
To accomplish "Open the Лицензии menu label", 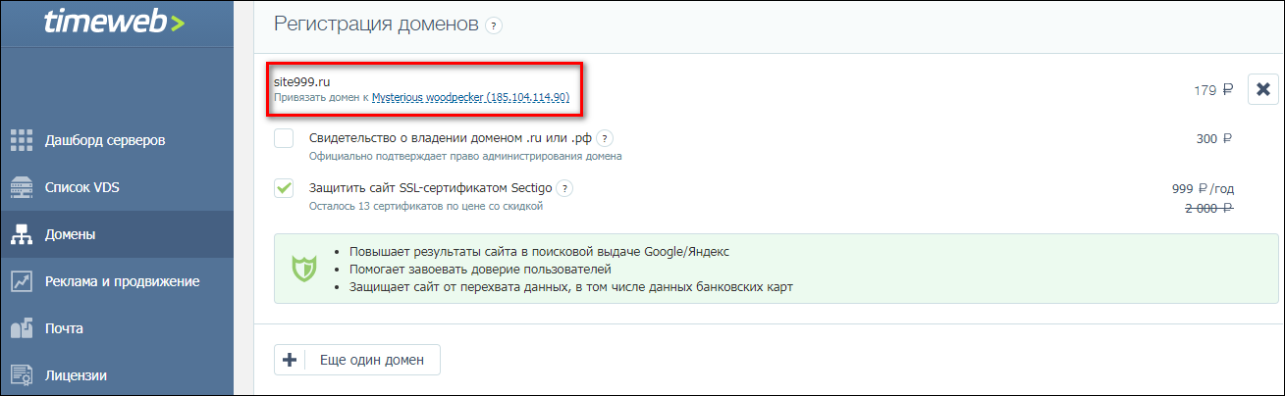I will [x=76, y=374].
